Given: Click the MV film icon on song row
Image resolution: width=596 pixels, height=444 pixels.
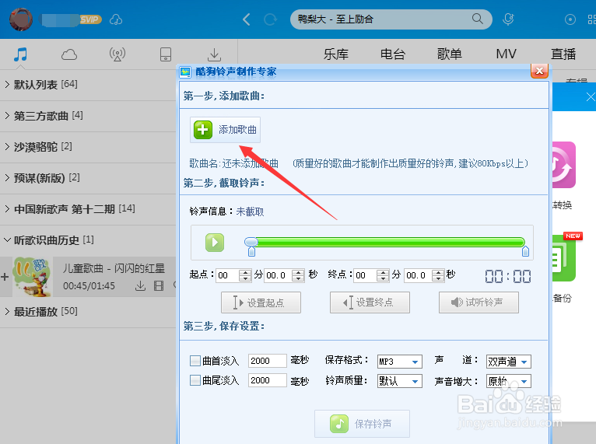Looking at the screenshot, I should (x=159, y=285).
